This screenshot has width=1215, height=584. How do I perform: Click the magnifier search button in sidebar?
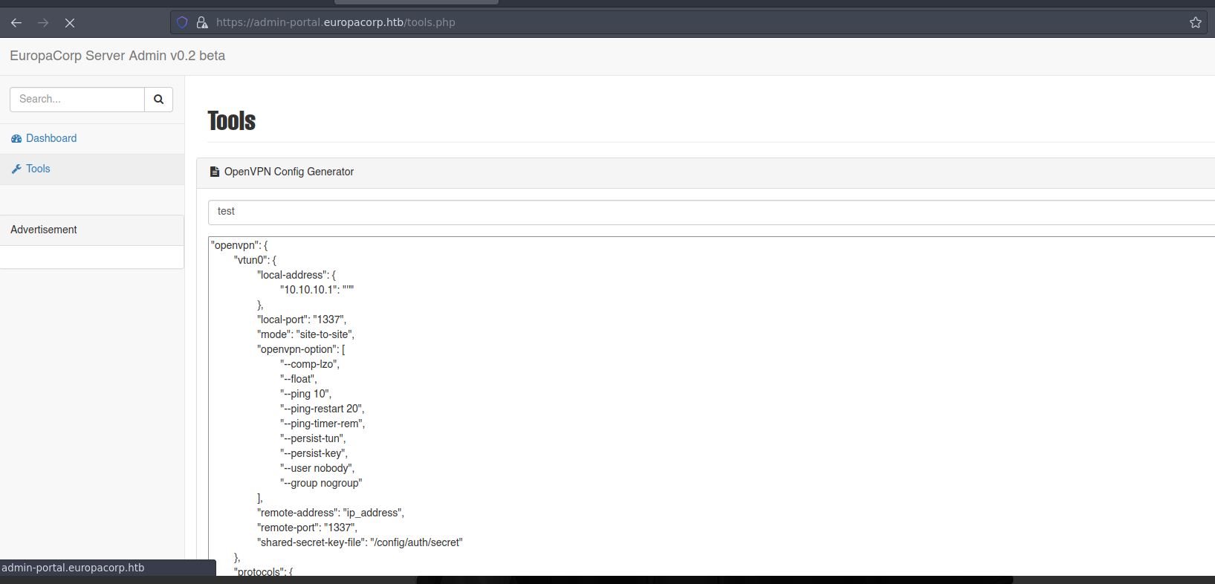[x=158, y=100]
